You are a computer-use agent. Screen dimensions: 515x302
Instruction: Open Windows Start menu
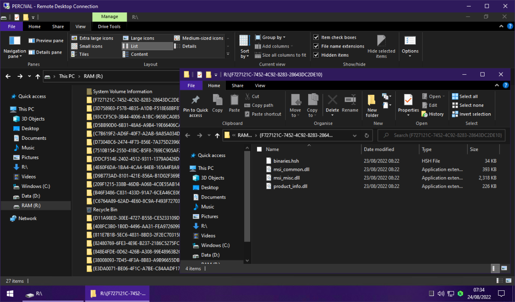tap(9, 294)
